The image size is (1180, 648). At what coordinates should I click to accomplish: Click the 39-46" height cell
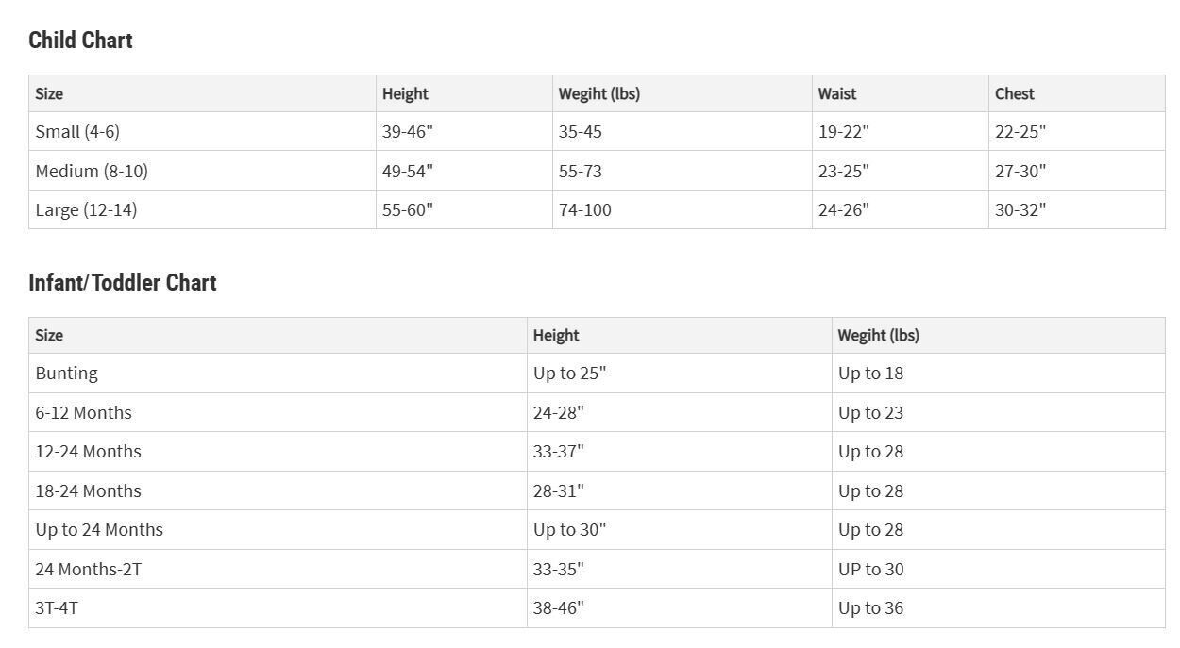click(464, 131)
